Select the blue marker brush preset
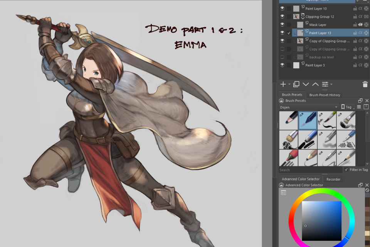 tap(308, 140)
